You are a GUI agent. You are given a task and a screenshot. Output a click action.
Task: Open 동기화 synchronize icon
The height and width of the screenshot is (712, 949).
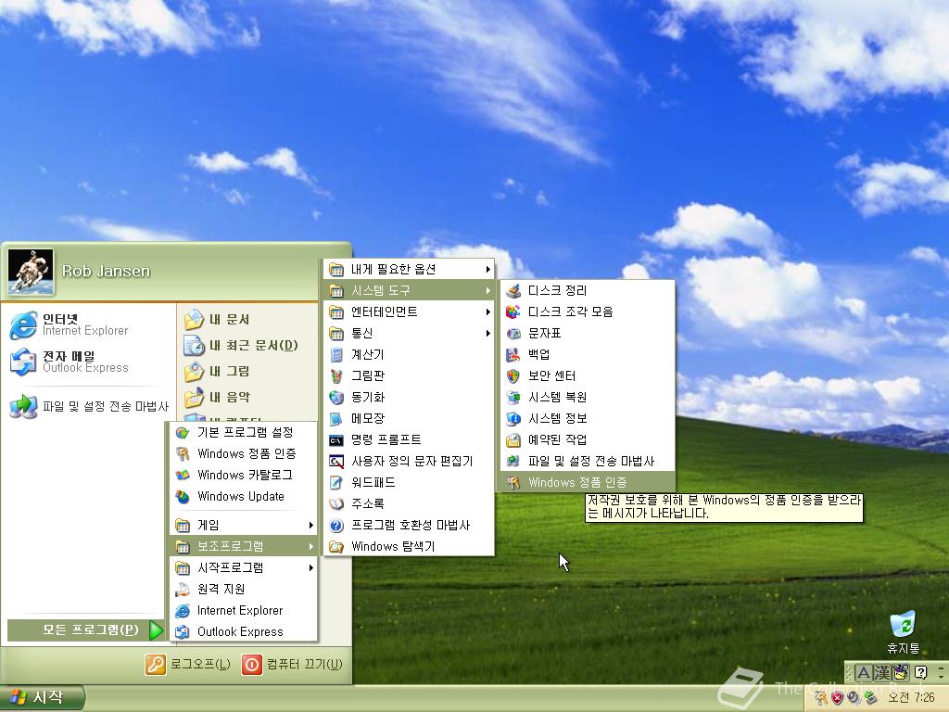pyautogui.click(x=336, y=397)
